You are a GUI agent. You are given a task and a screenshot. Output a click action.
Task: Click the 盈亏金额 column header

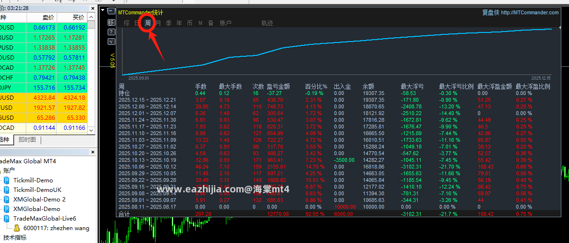(x=279, y=86)
